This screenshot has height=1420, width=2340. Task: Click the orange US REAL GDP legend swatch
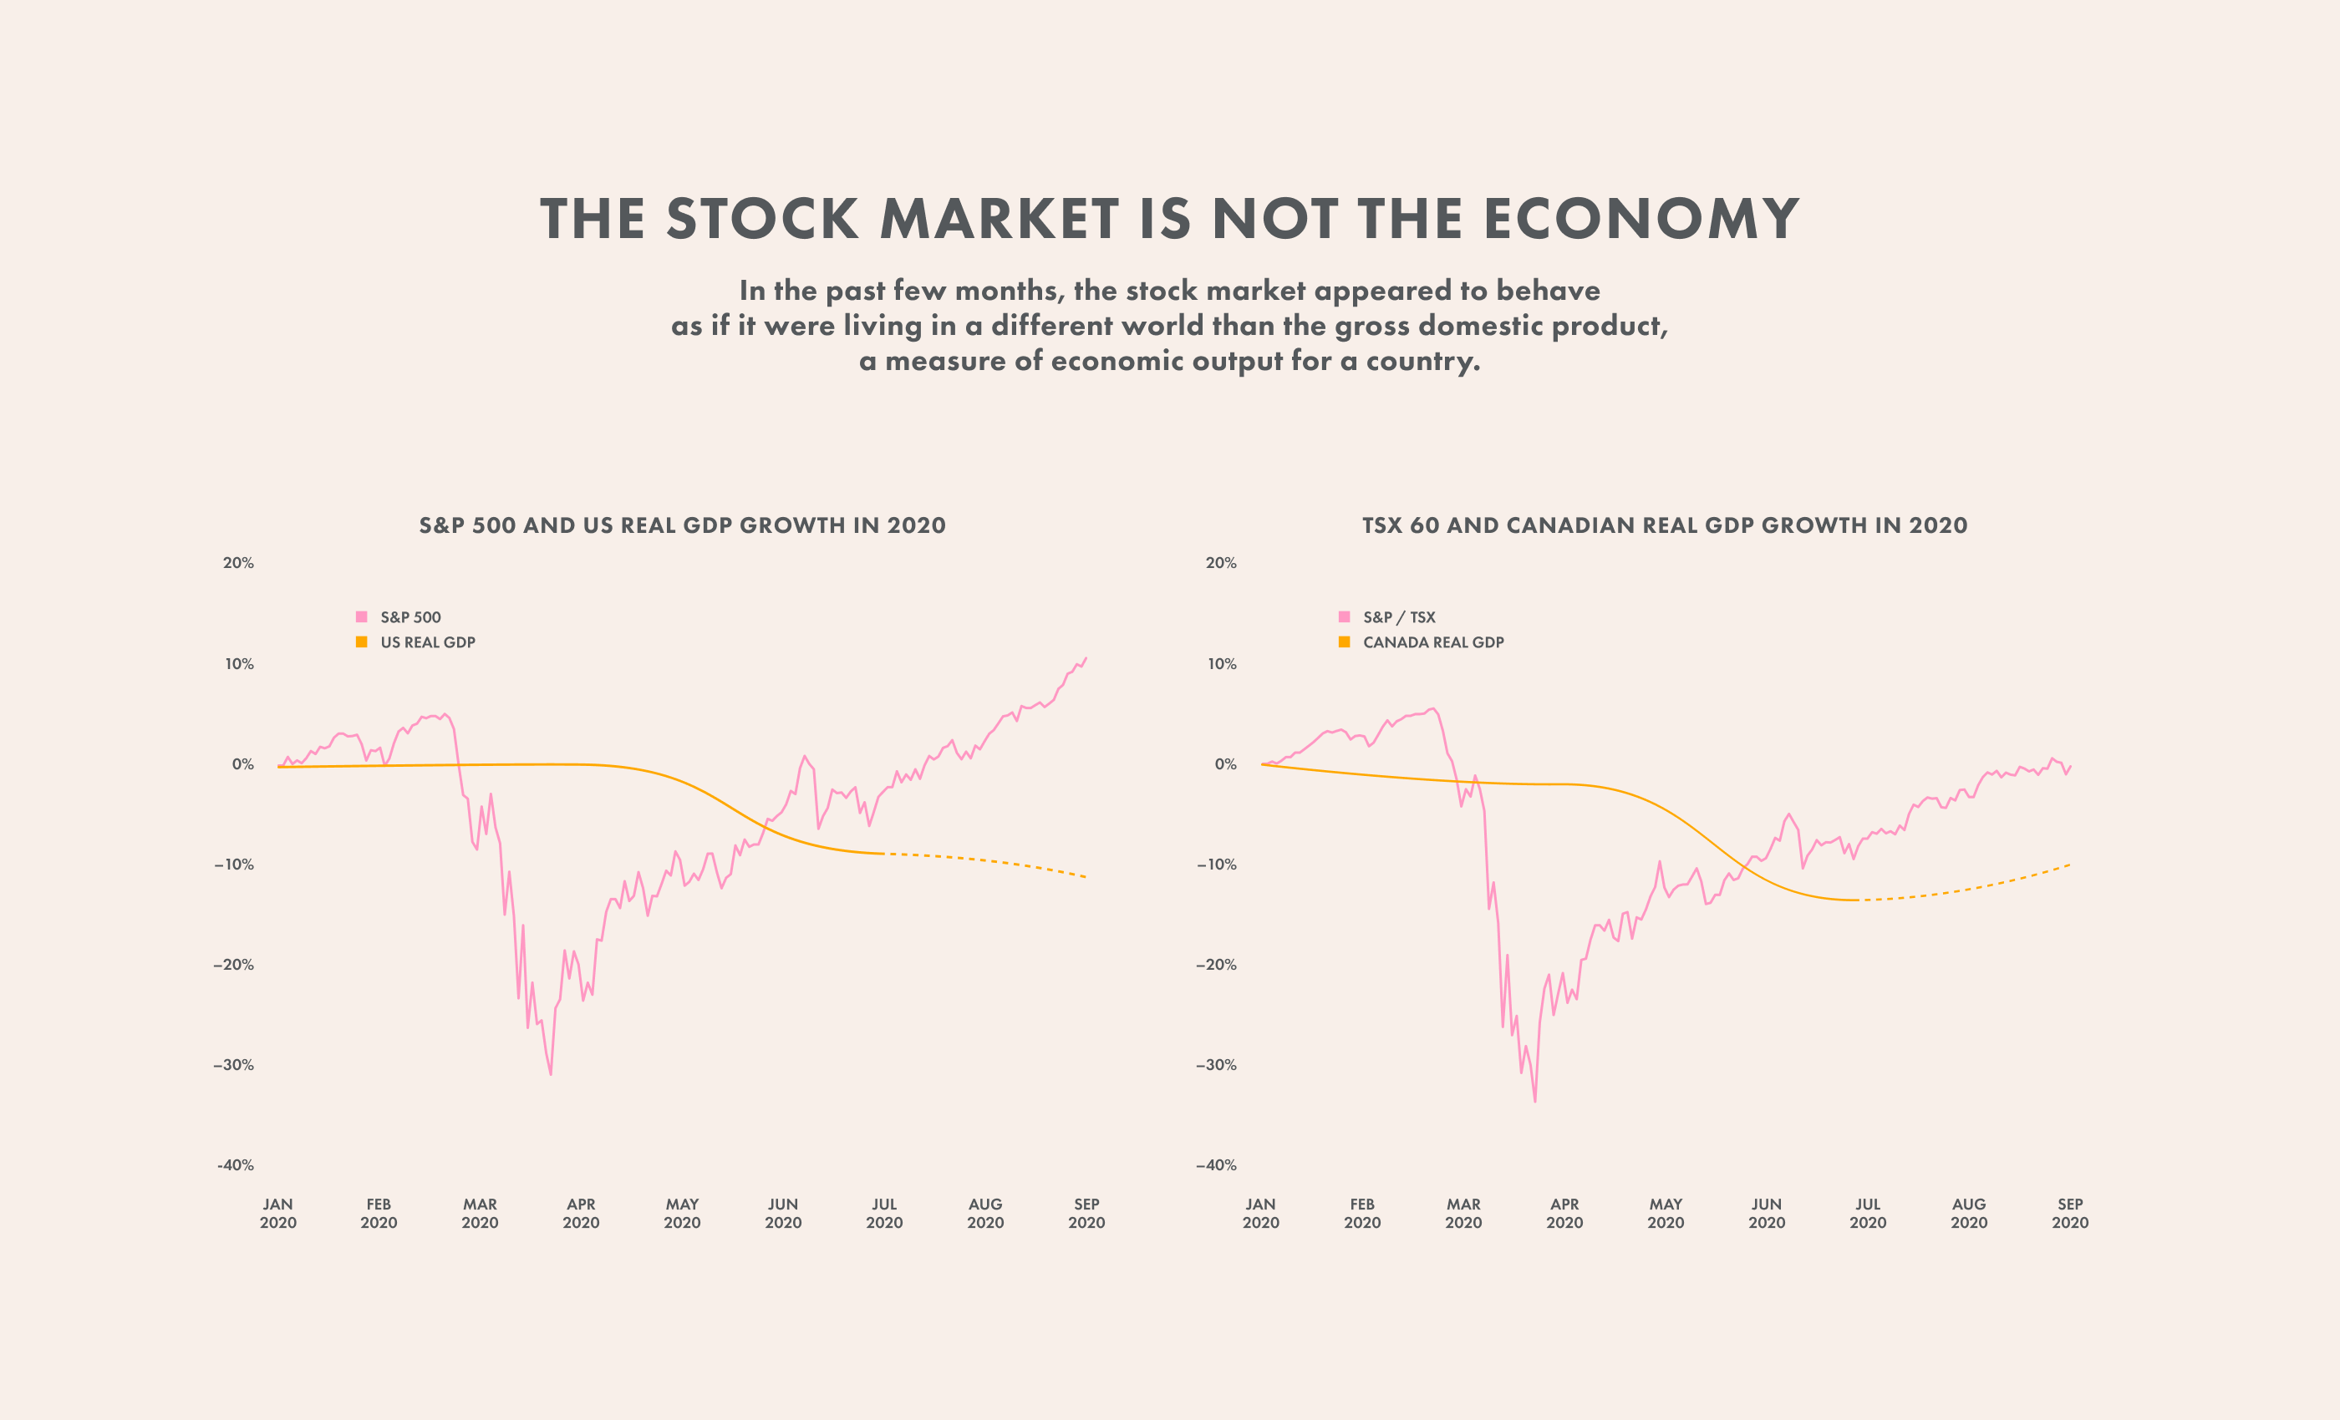[x=361, y=642]
